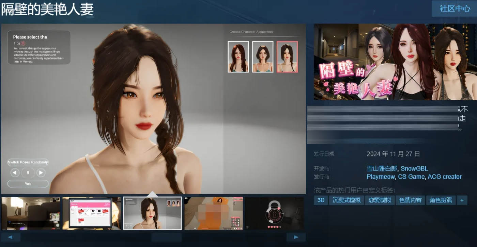
Task: Click the 色情内容 tag
Action: [411, 200]
